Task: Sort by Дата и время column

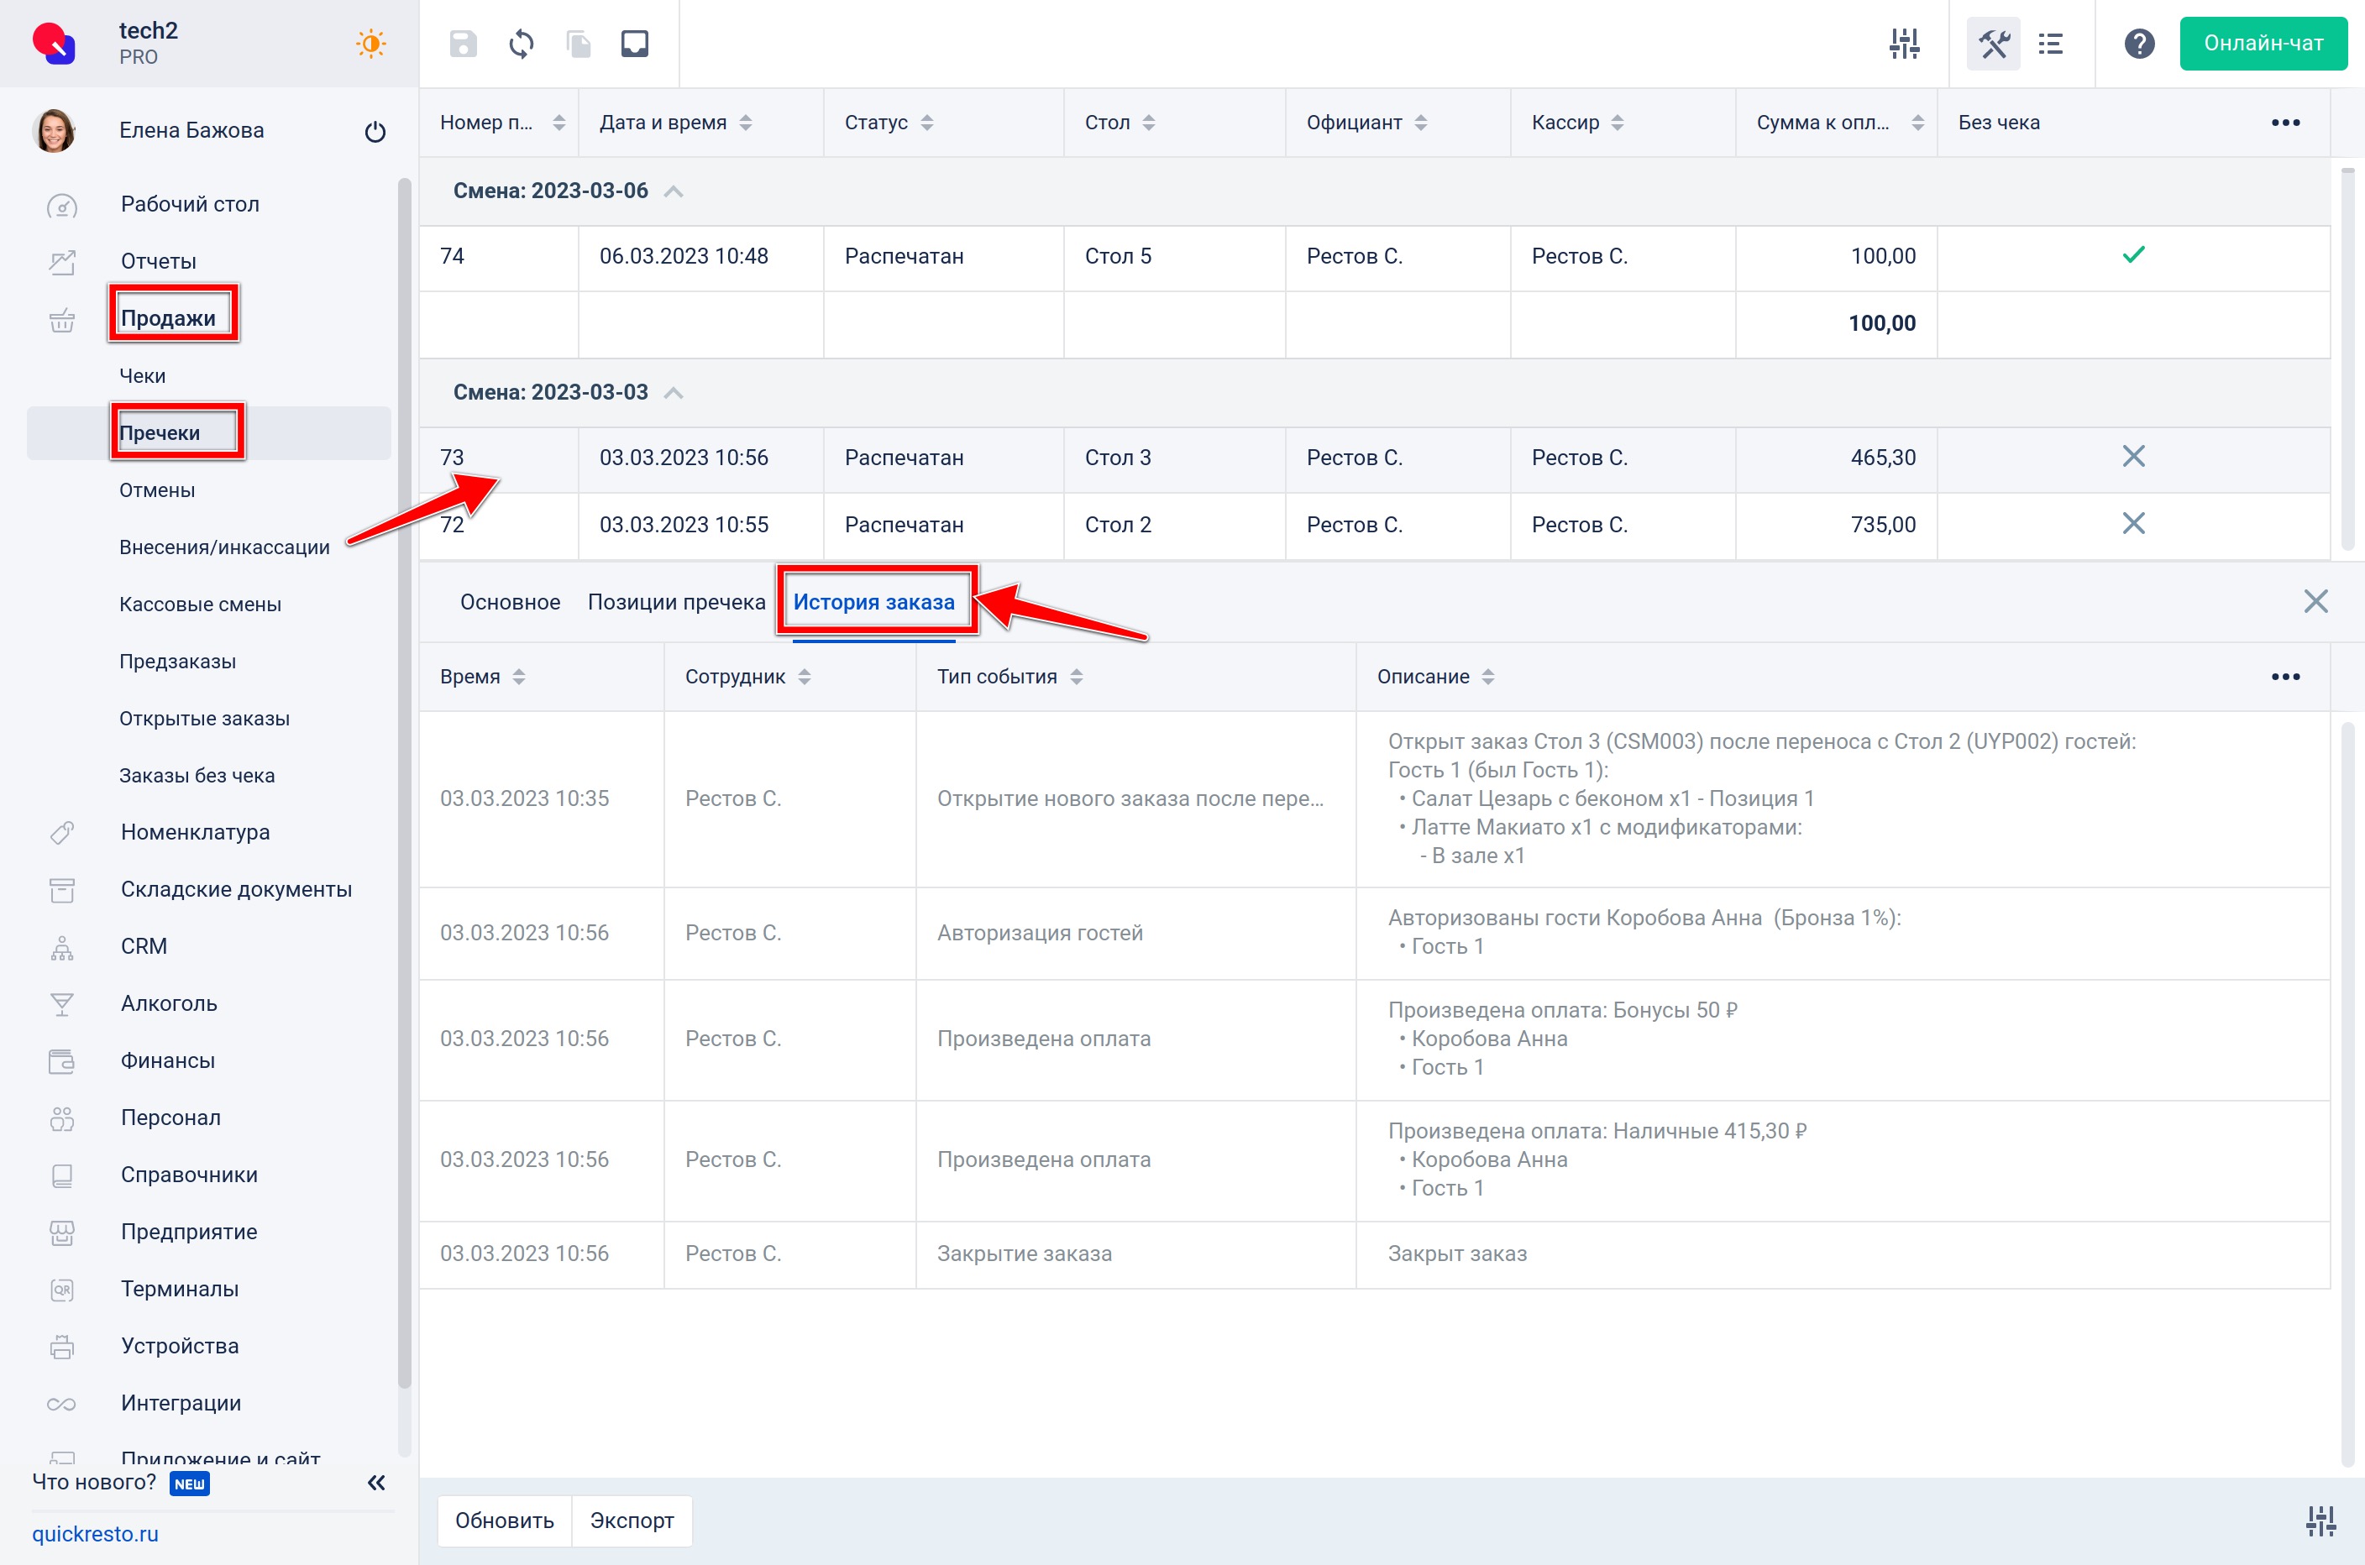Action: tap(746, 123)
